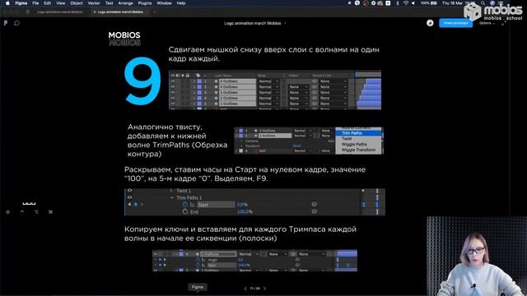This screenshot has height=296, width=527.
Task: Click the Start value 0.0%
Action: click(242, 205)
